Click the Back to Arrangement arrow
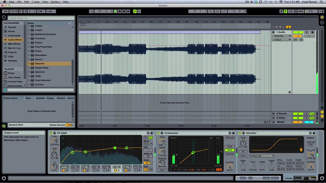This screenshot has height=183, width=326. click(x=139, y=11)
